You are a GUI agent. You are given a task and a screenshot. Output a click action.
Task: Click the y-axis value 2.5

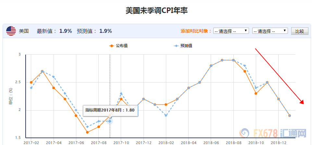click(x=18, y=82)
